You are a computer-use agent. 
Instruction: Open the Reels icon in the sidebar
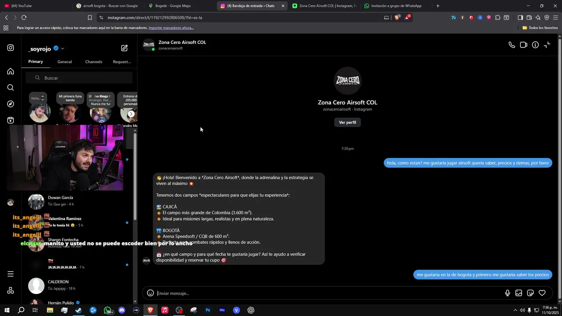(x=11, y=120)
